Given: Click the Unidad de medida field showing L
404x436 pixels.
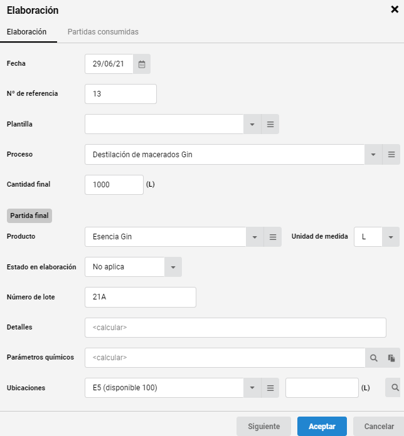Looking at the screenshot, I should (x=368, y=237).
